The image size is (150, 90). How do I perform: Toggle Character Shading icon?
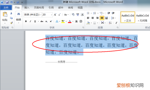(x=76, y=21)
